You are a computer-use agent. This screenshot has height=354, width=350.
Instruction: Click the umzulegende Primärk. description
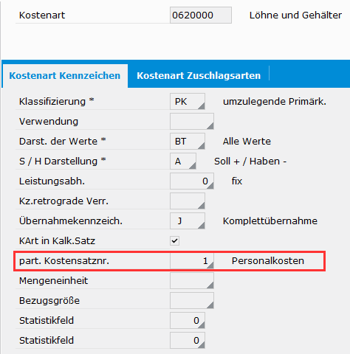[x=275, y=101]
